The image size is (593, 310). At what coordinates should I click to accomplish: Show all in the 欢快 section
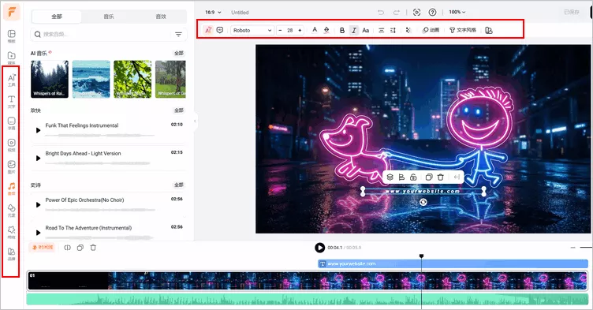tap(179, 110)
